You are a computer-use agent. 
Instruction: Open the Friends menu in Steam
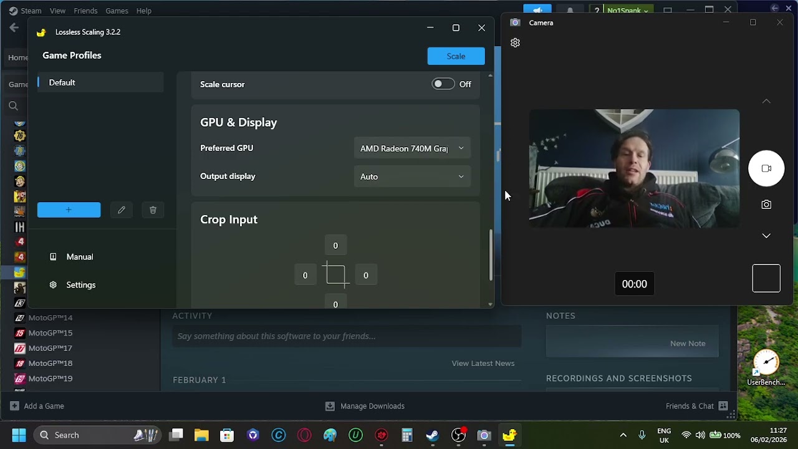tap(85, 11)
